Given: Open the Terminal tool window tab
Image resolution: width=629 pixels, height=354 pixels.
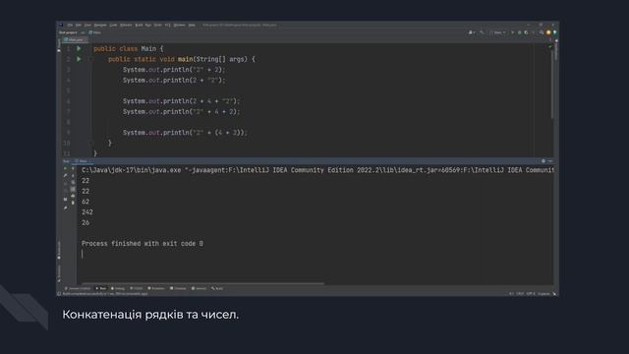Looking at the screenshot, I should tap(178, 288).
